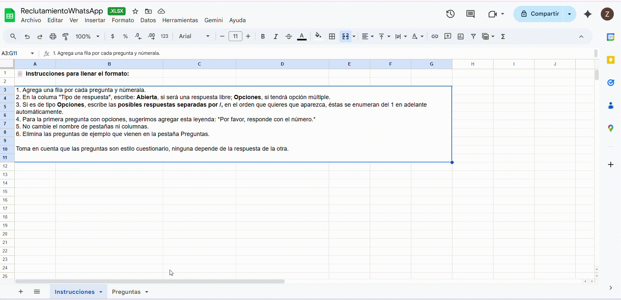621x300 pixels.
Task: Decrease font size with minus button
Action: click(222, 37)
